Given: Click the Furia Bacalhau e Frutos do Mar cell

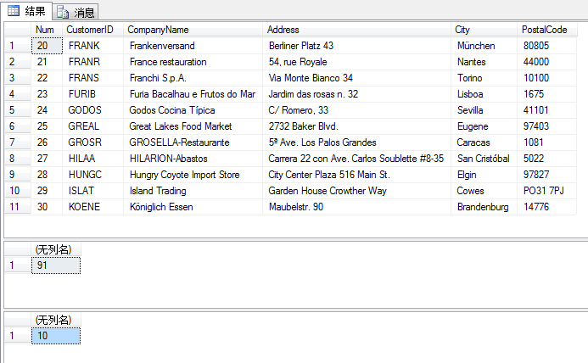Looking at the screenshot, I should pos(193,94).
